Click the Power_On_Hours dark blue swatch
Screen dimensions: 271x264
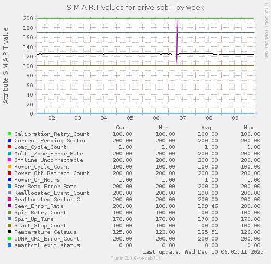(9, 179)
